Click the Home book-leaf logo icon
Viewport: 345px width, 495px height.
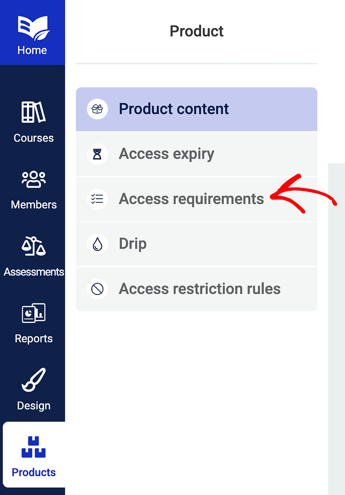[32, 27]
